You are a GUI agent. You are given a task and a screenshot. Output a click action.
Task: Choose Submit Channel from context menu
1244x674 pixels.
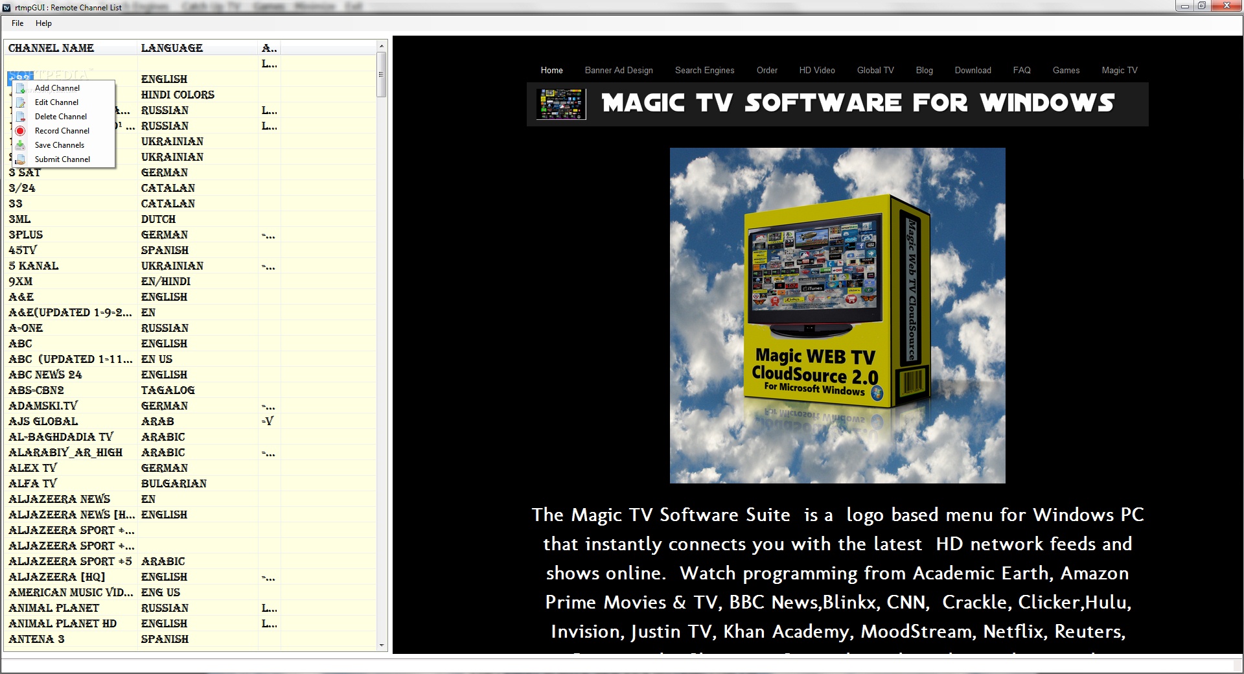coord(63,159)
